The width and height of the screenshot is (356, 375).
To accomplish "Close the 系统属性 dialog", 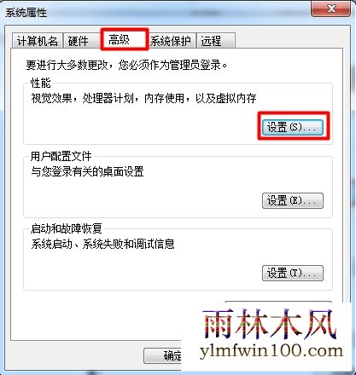I will click(330, 9).
